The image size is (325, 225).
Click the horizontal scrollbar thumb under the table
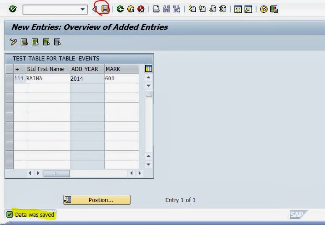point(57,174)
